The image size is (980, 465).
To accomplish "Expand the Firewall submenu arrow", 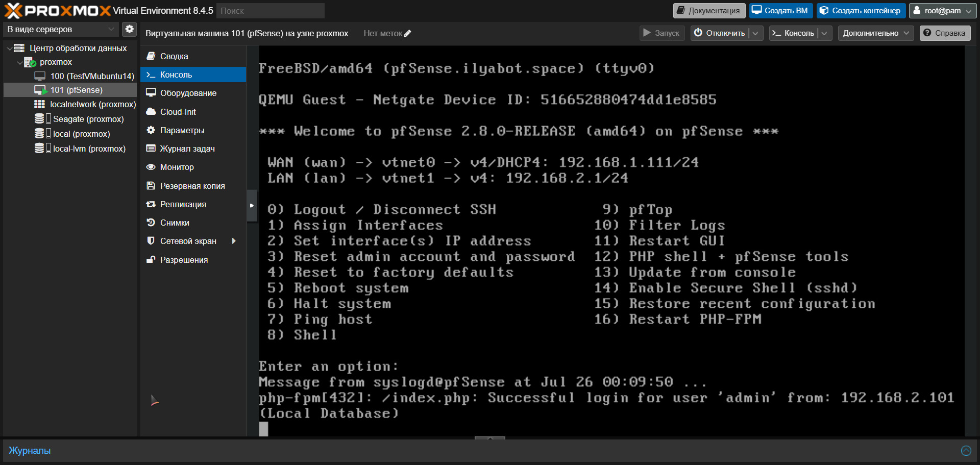I will [234, 241].
